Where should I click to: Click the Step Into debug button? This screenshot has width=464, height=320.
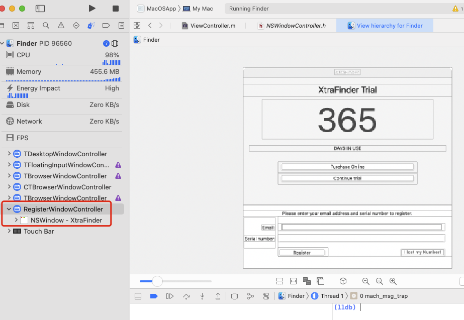pos(203,296)
